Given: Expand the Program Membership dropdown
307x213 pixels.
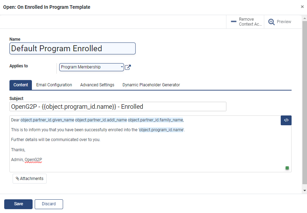Looking at the screenshot, I should (91, 67).
